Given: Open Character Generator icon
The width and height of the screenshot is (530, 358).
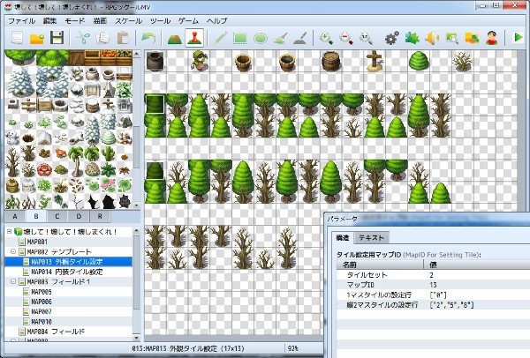Looking at the screenshot, I should pos(492,38).
